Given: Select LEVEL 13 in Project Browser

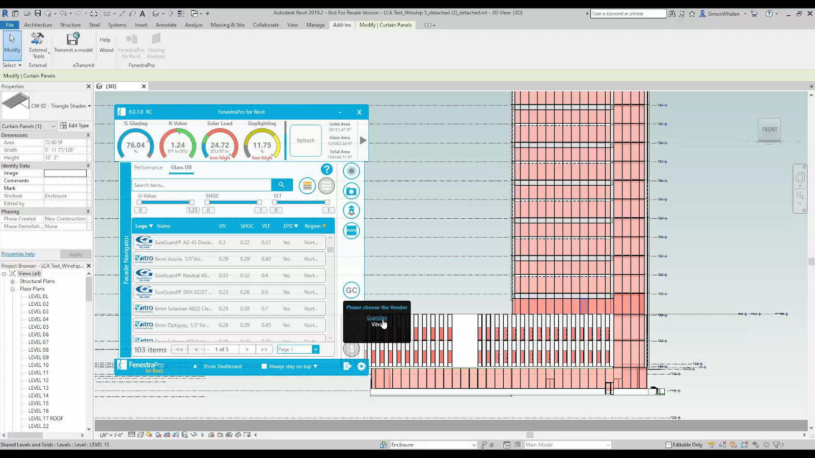Looking at the screenshot, I should coord(39,388).
